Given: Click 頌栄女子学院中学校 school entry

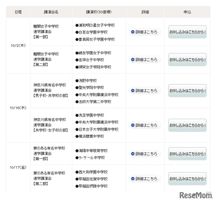Looking at the screenshot, I should point(93,67).
